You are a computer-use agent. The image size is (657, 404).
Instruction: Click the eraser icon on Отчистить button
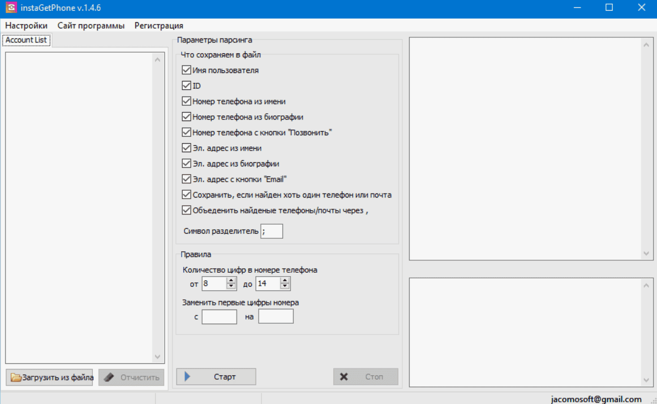point(109,377)
